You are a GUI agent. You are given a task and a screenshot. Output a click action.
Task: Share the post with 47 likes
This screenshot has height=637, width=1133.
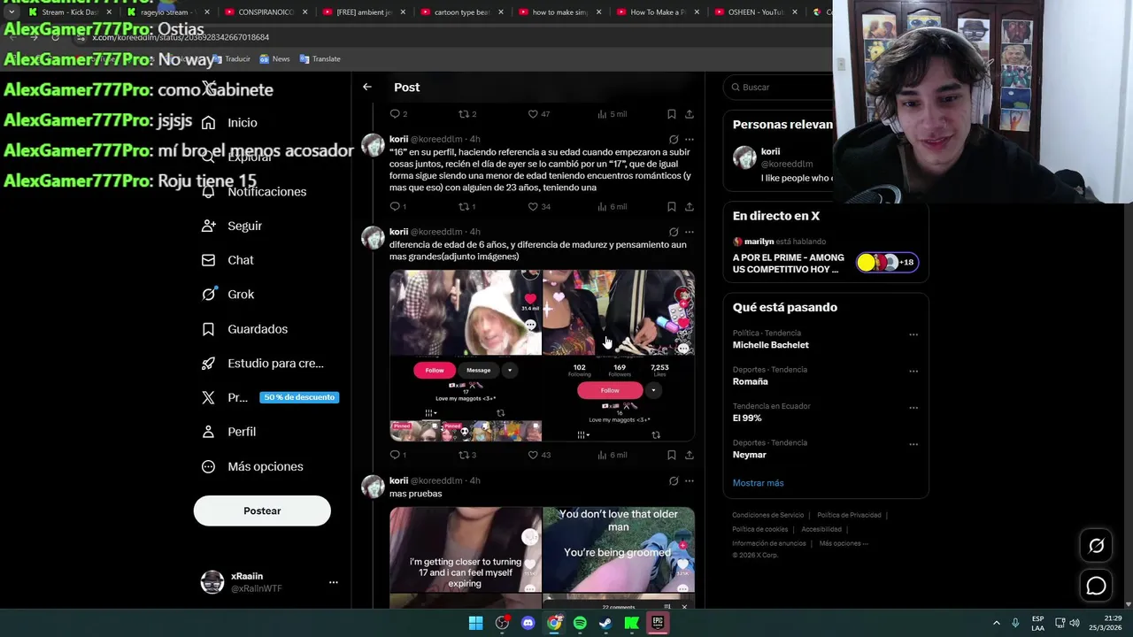coord(690,114)
